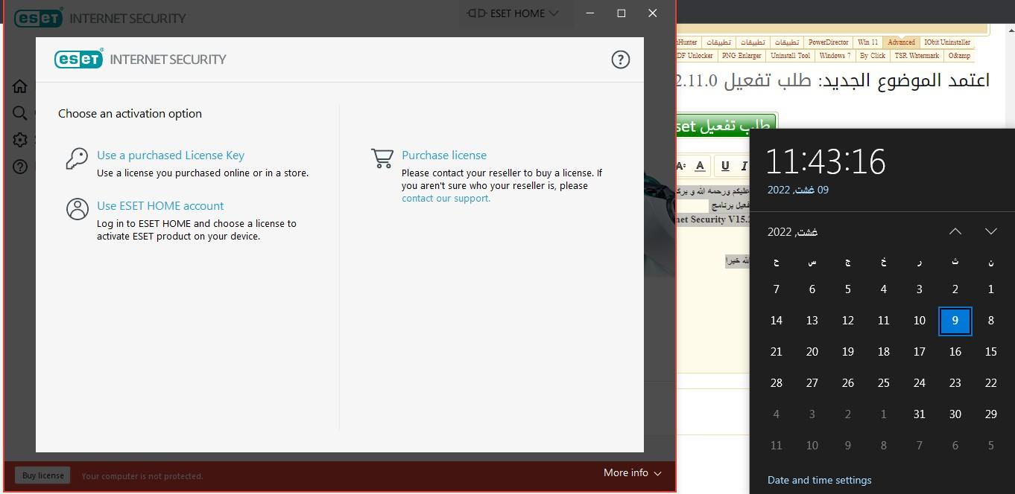
Task: Open the Uninstall Tool tab in the browser page
Action: tap(790, 56)
